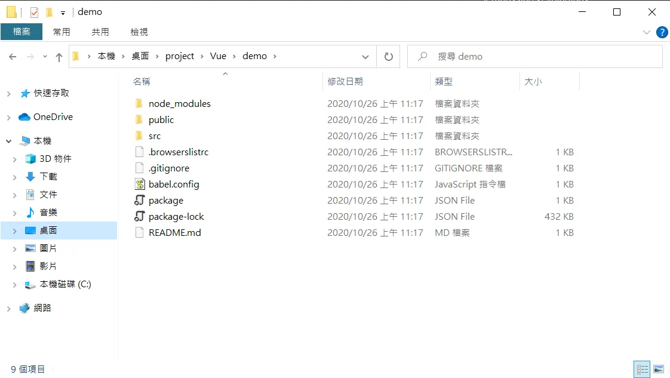
Task: Open the Help question mark icon
Action: pos(662,32)
